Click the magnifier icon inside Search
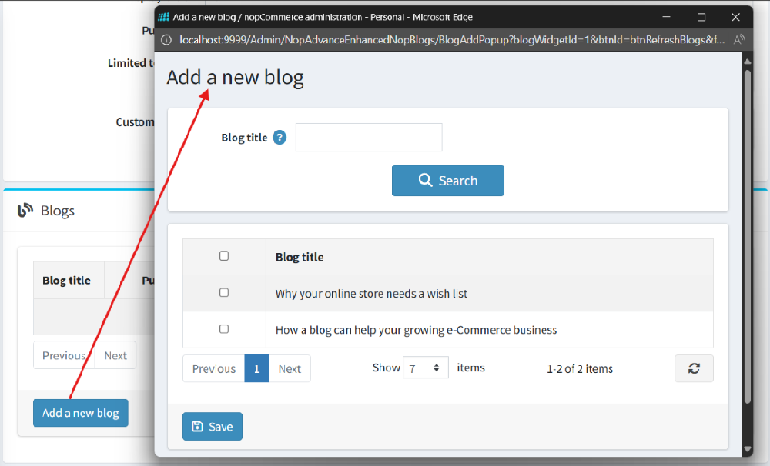Image resolution: width=770 pixels, height=466 pixels. point(425,180)
